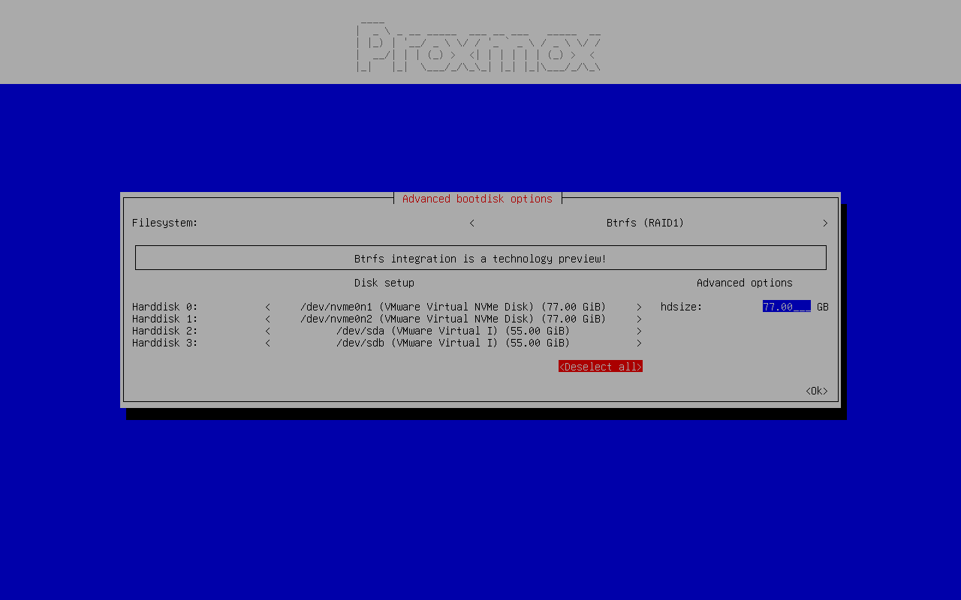The width and height of the screenshot is (961, 600).
Task: Click left arrow for Harddisk 3
Action: point(267,343)
